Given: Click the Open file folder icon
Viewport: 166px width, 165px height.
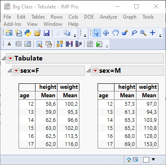Looking at the screenshot, I should coord(37,33).
